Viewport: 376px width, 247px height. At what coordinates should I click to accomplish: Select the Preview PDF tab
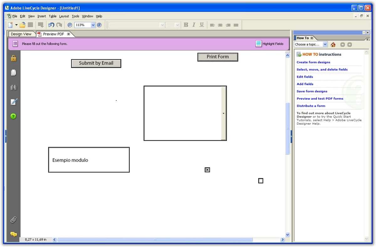tap(54, 34)
